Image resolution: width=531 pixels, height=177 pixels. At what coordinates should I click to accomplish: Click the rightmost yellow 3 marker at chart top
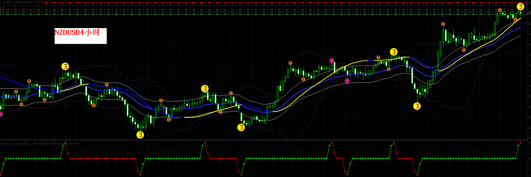(x=521, y=6)
